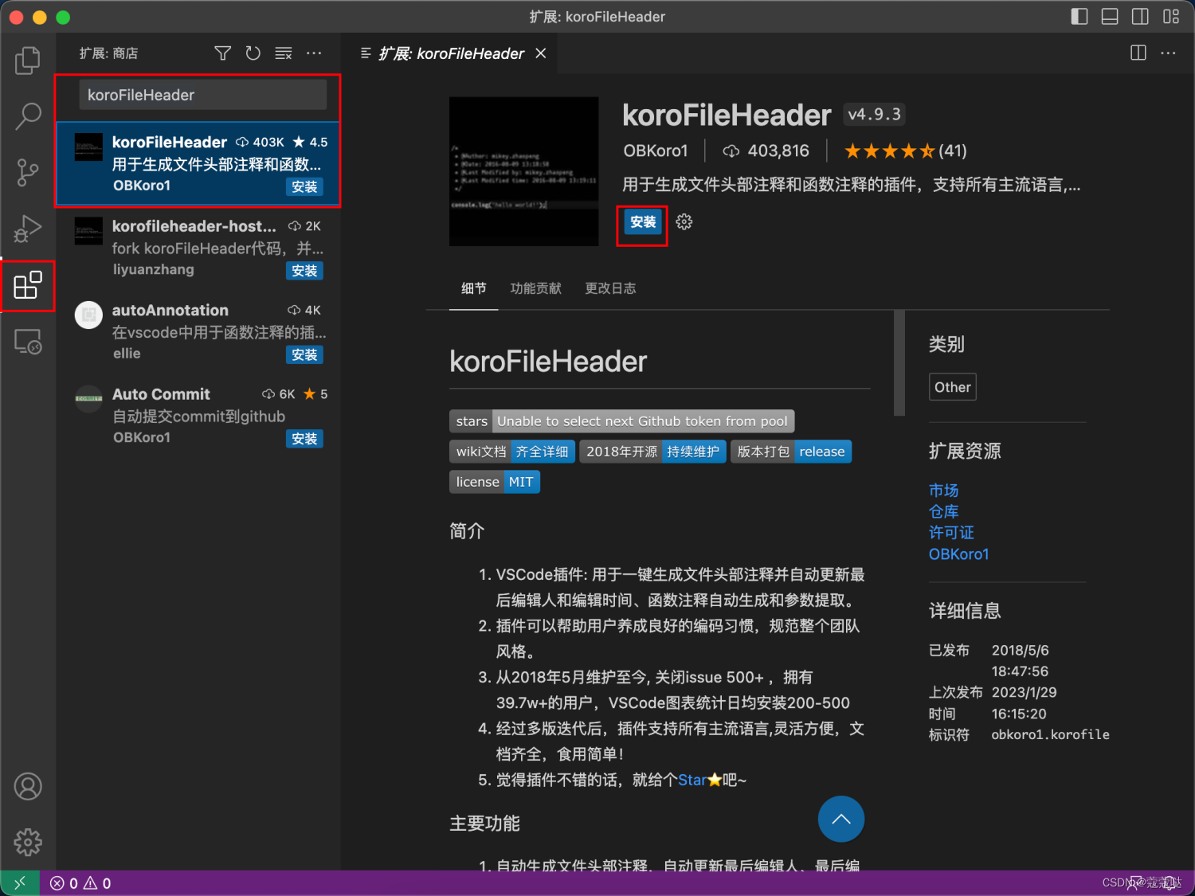Filter extensions using the funnel icon

pos(223,53)
